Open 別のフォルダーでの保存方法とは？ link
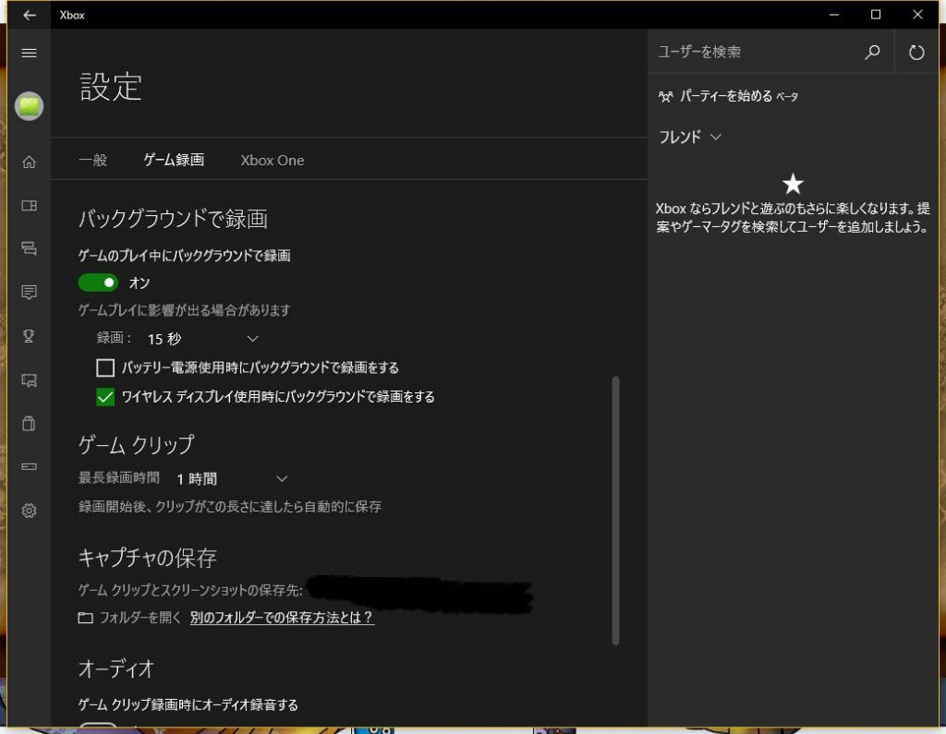This screenshot has height=734, width=946. click(x=282, y=618)
